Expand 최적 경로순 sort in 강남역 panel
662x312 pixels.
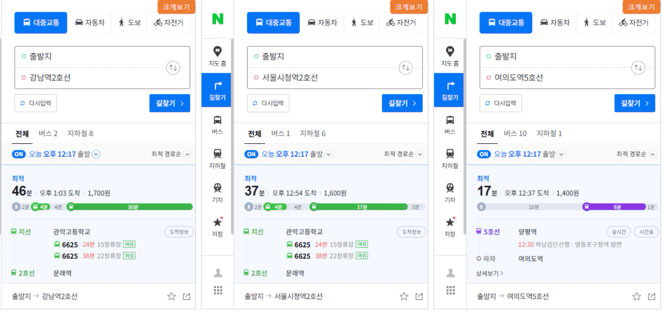point(172,154)
